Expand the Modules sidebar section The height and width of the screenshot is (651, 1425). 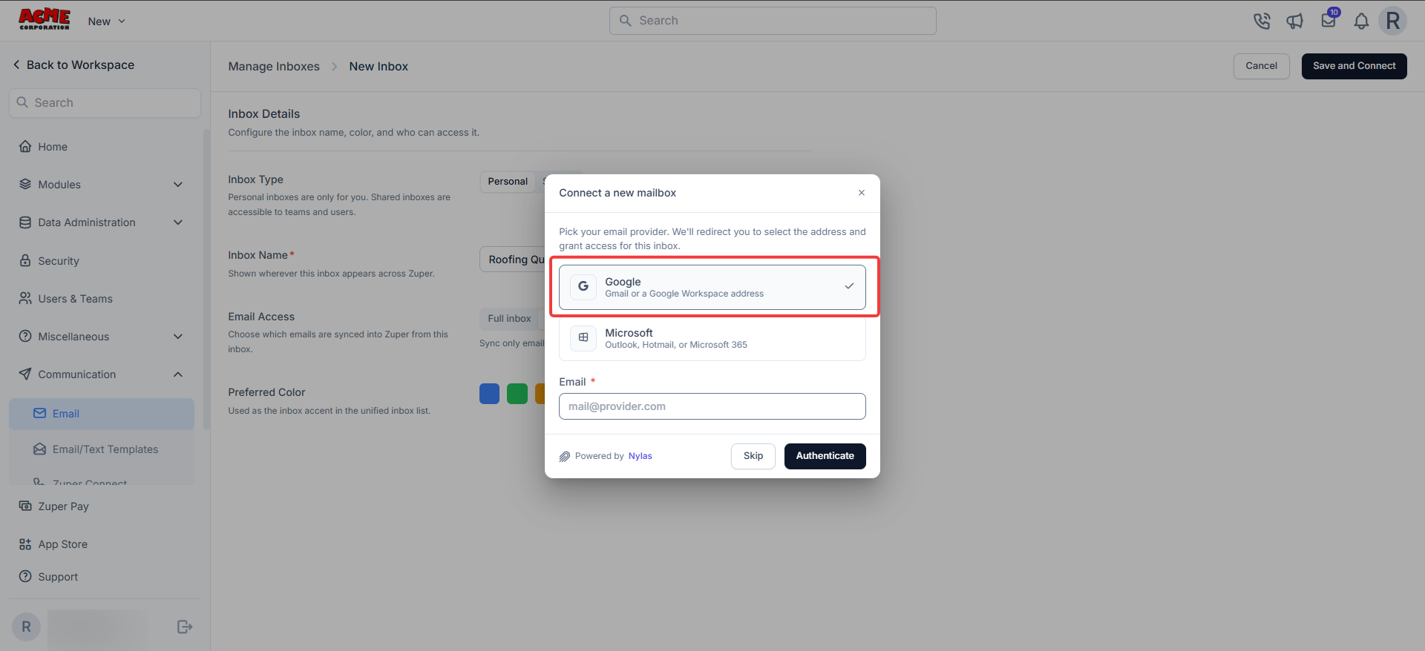coord(102,185)
